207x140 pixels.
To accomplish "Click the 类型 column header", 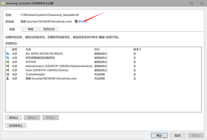I will [x=15, y=49].
